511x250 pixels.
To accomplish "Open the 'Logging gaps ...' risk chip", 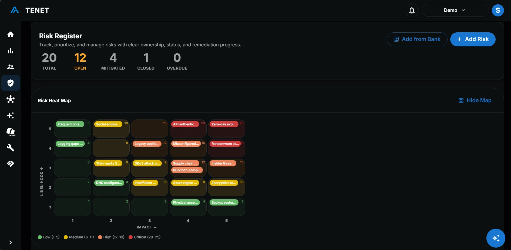I will [x=70, y=144].
